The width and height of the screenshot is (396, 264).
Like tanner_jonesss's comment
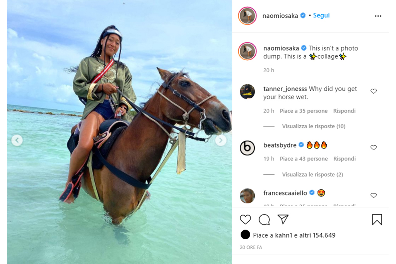374,91
